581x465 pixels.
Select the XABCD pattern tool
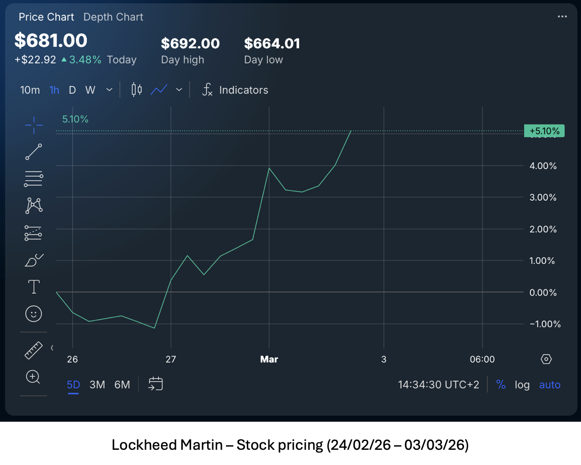(x=34, y=205)
